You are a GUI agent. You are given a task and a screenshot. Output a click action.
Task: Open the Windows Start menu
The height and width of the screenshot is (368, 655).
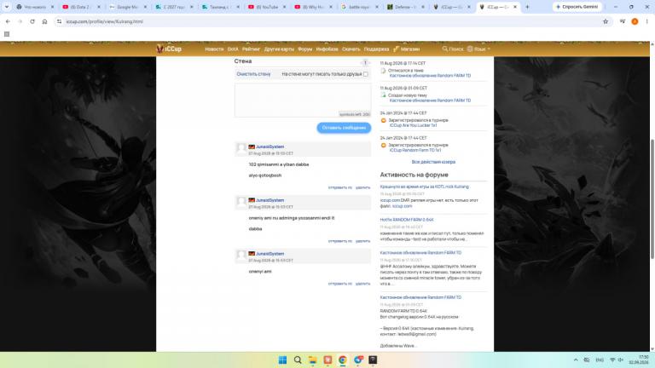tap(282, 359)
